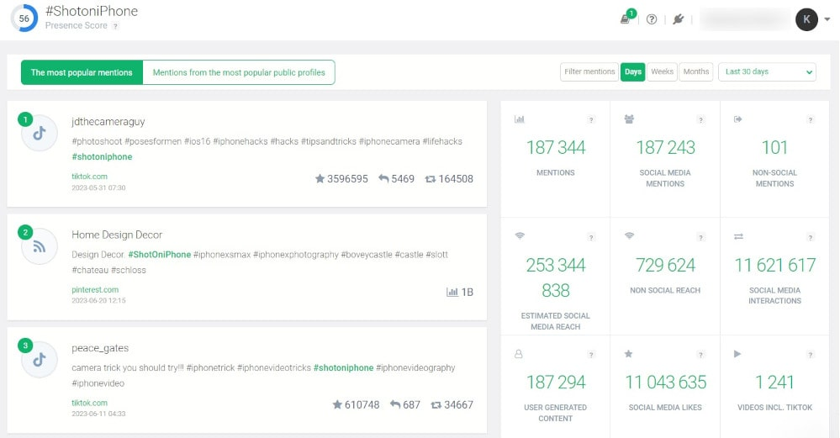Click the TikTok icon for peace_gates

pos(40,360)
